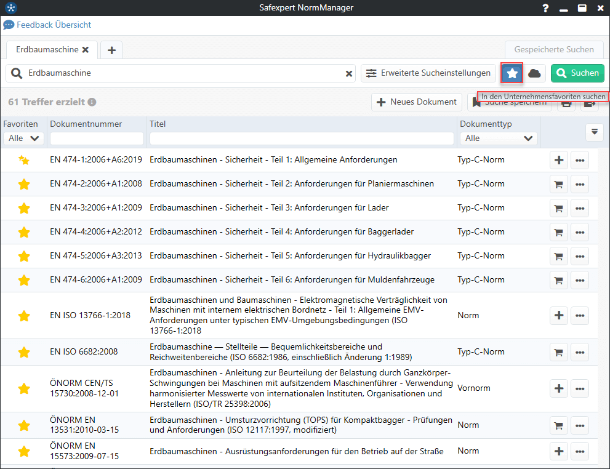Open more options for EN ISO 13766-1:2018
The width and height of the screenshot is (610, 469).
pyautogui.click(x=579, y=316)
